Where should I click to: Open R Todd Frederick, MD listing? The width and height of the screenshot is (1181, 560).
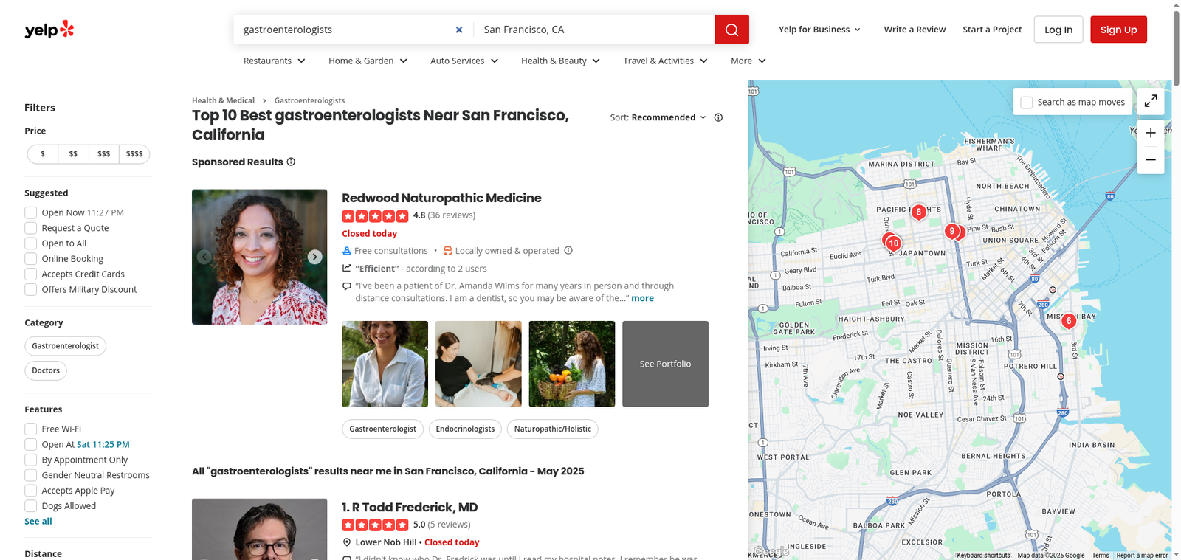pyautogui.click(x=410, y=507)
